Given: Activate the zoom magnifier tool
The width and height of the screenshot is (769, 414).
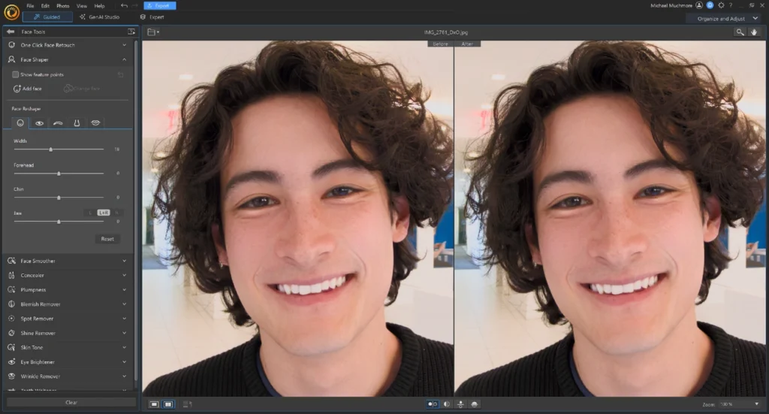Looking at the screenshot, I should pos(740,32).
